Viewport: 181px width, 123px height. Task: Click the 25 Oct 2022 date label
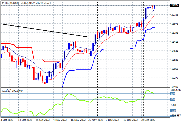[43, 120]
